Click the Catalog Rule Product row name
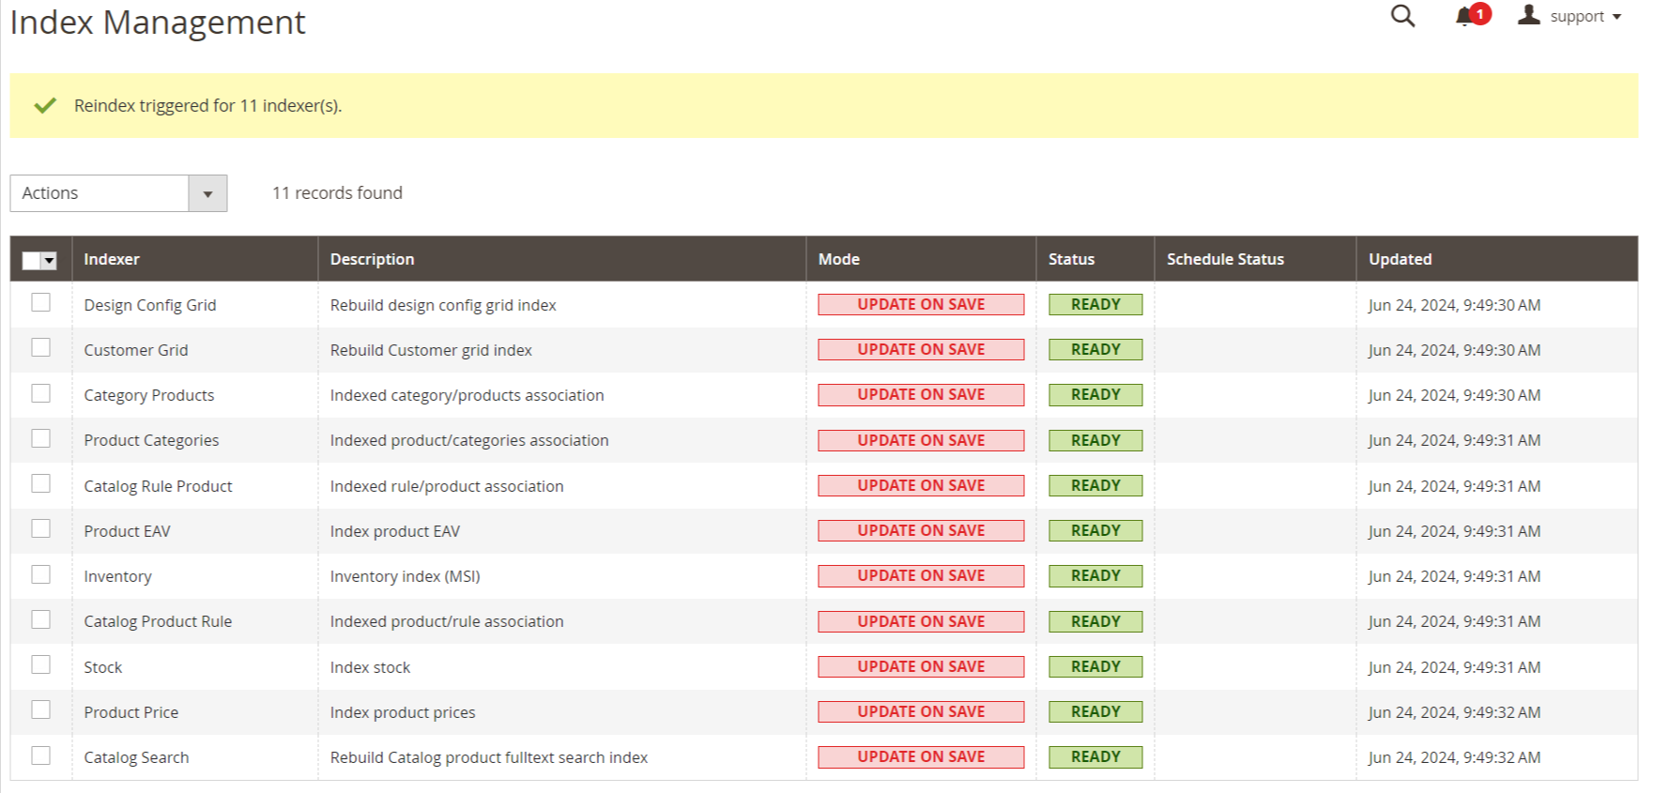 [158, 486]
